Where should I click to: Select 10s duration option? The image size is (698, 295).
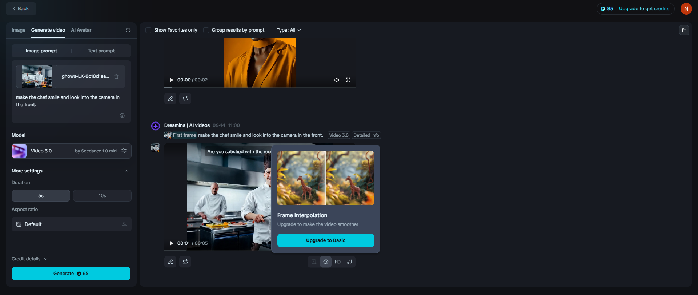(102, 196)
